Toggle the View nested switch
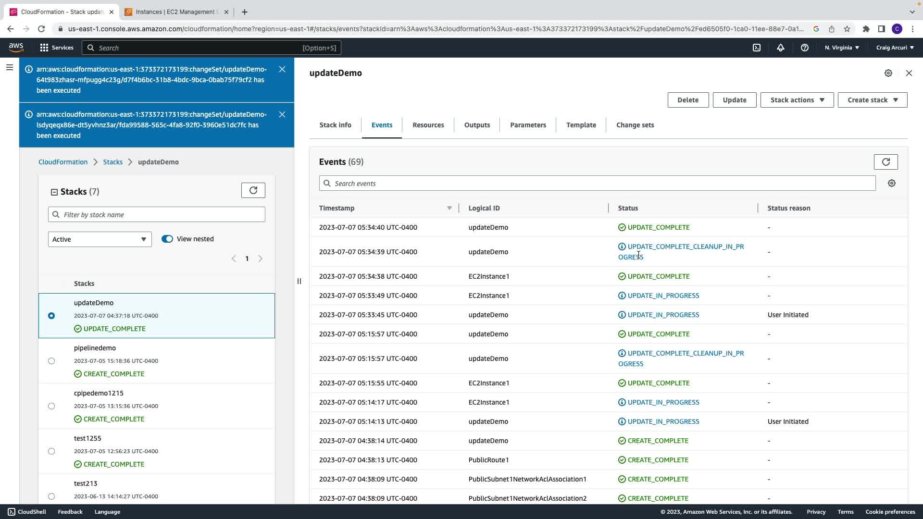The width and height of the screenshot is (923, 519). click(167, 239)
